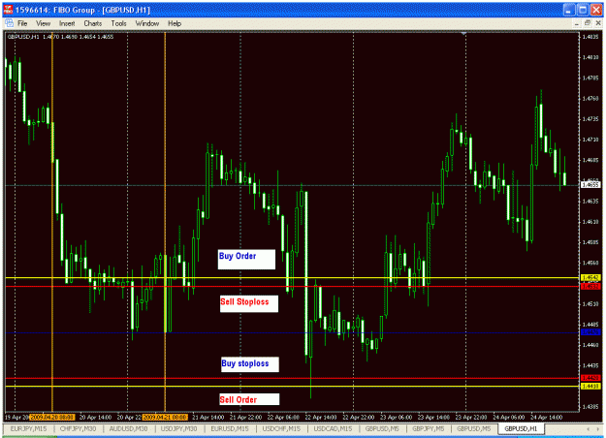The width and height of the screenshot is (606, 438).
Task: Open the Charts menu
Action: coord(93,23)
